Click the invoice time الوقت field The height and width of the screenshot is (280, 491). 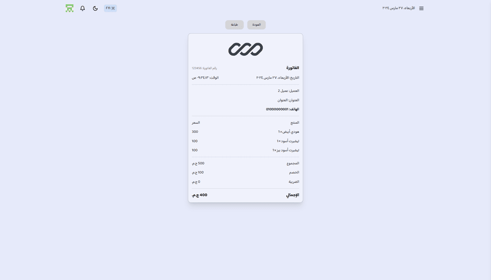[205, 78]
